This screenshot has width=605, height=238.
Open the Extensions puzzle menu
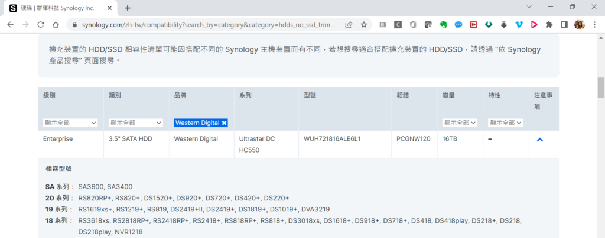pyautogui.click(x=549, y=25)
